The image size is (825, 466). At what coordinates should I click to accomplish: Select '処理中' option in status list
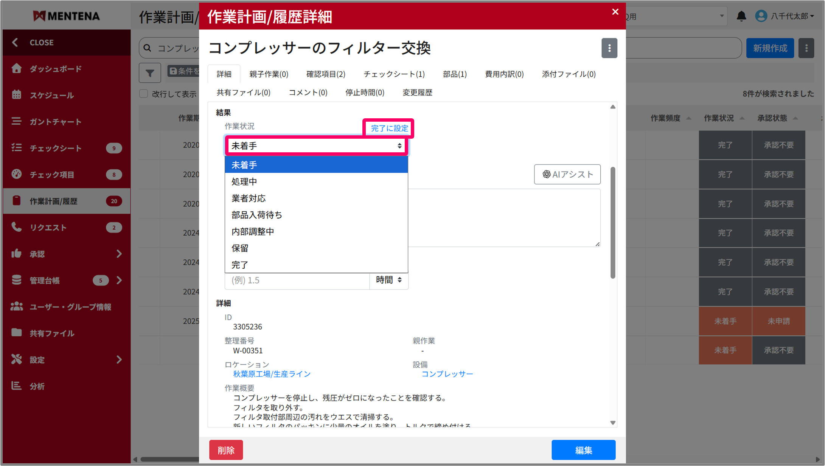244,181
